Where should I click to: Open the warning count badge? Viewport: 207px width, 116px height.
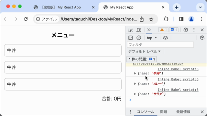coord(163,30)
